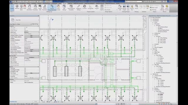
Task: Switch to the Architecture ribbon tab
Action: tap(23, 3)
